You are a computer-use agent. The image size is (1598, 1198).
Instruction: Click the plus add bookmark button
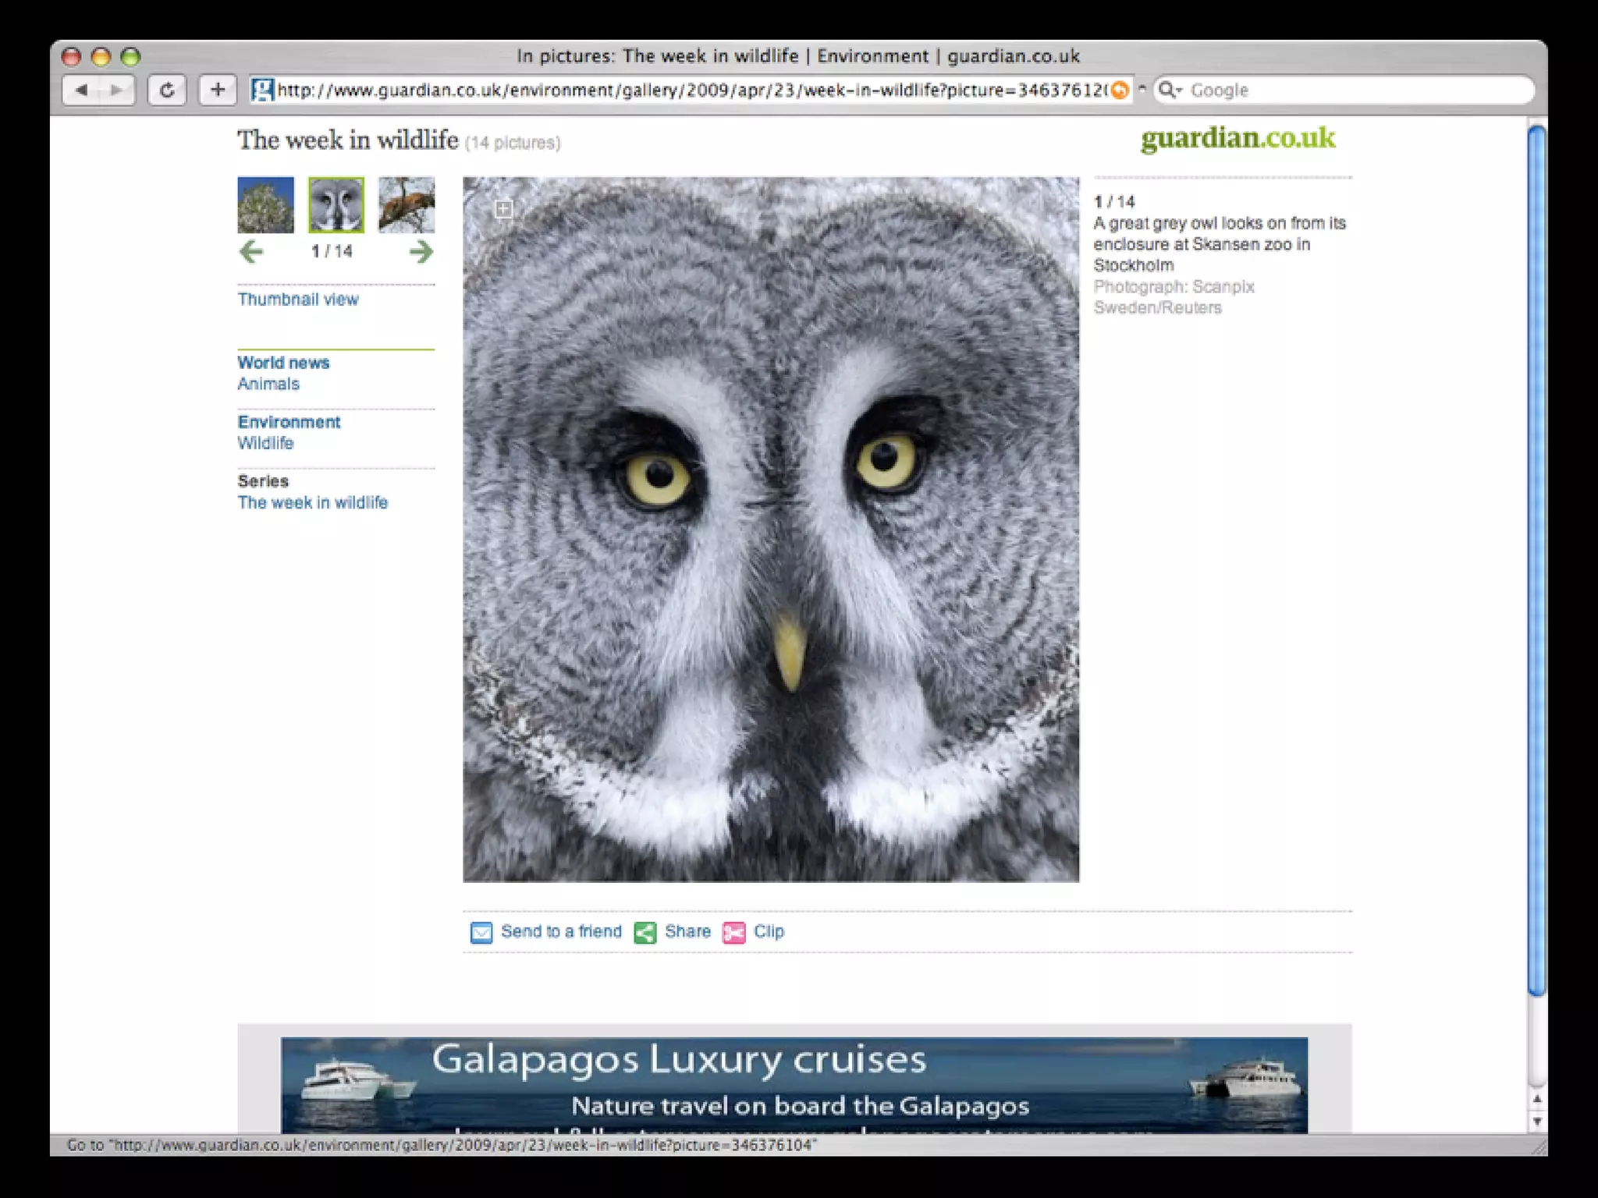coord(218,90)
